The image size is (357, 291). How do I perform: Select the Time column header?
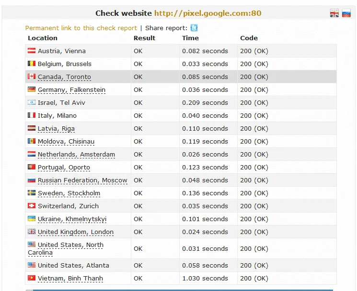pyautogui.click(x=190, y=38)
